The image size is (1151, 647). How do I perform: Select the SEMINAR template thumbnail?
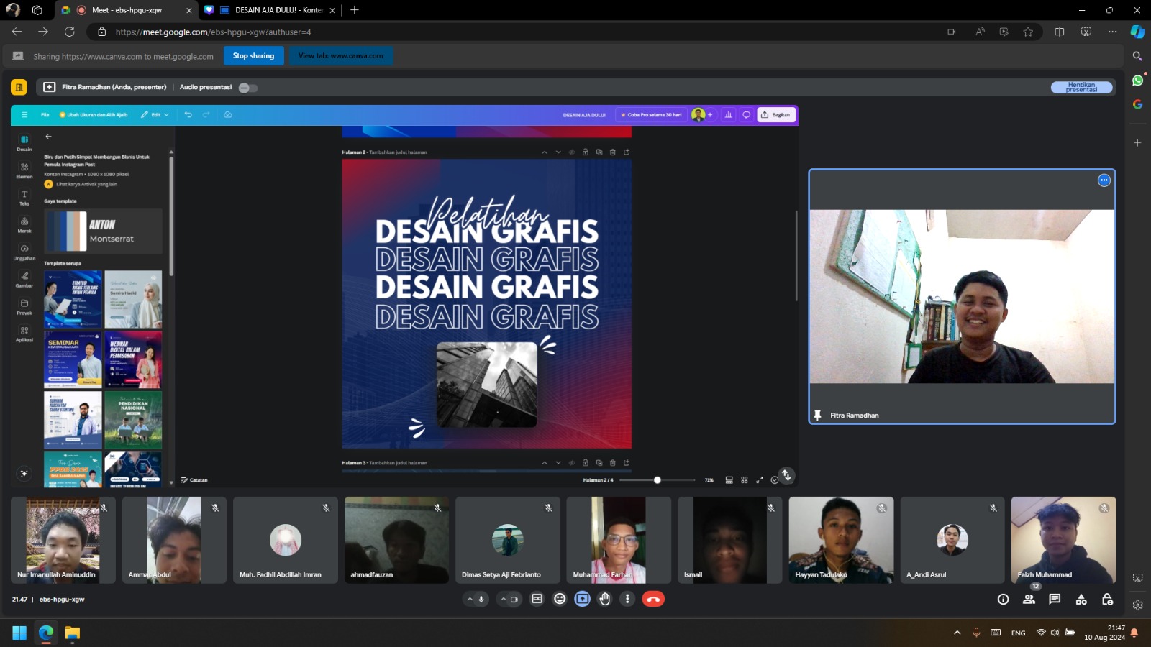[x=73, y=359]
